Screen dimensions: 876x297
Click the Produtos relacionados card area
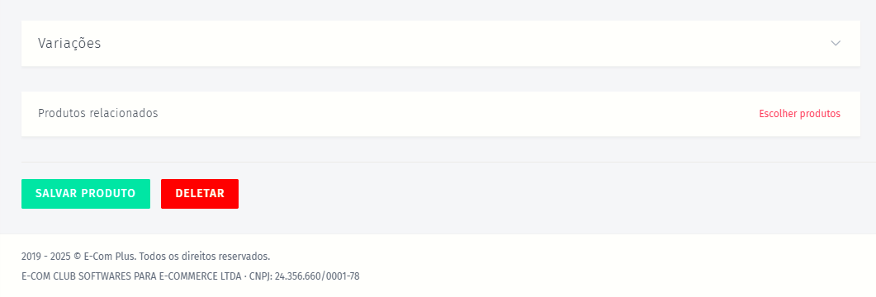point(441,114)
